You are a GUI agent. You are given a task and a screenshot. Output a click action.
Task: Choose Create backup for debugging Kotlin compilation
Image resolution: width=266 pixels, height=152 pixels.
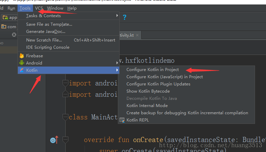[x=186, y=113]
